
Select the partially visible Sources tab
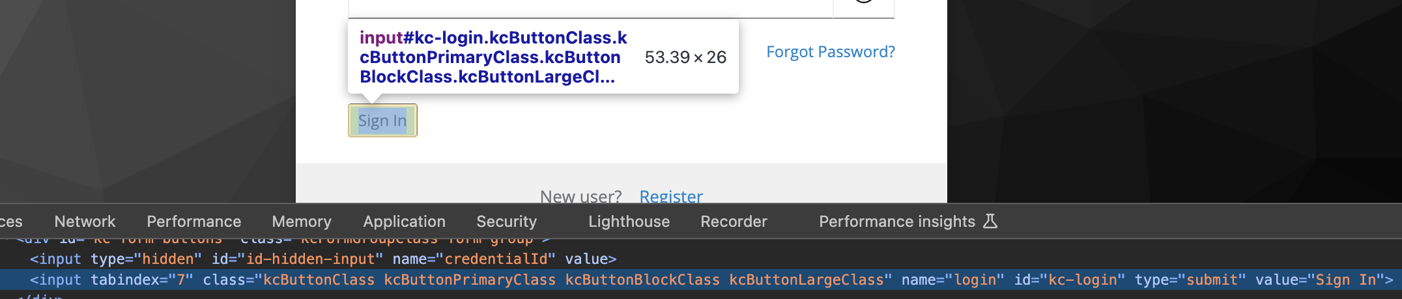coord(11,222)
